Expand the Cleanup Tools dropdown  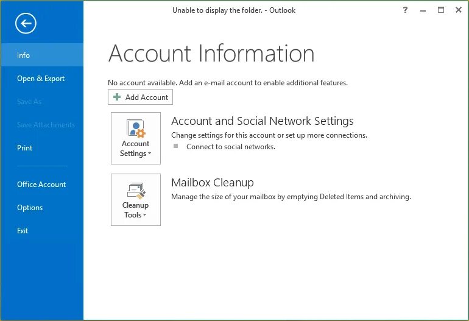click(136, 200)
